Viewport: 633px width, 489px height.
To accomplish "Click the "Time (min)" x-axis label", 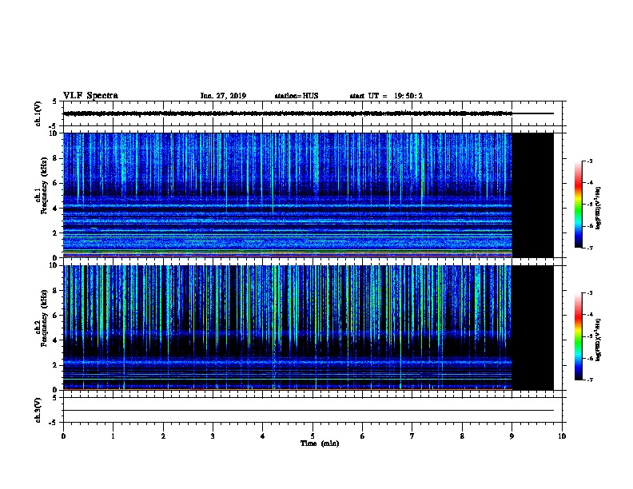I will point(320,443).
